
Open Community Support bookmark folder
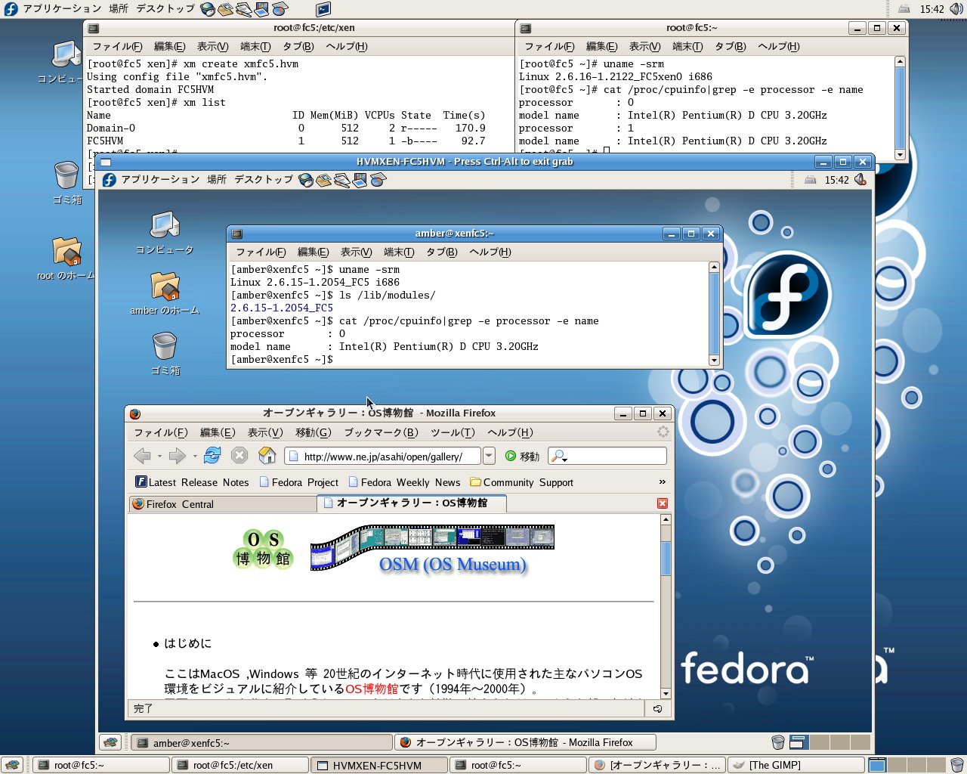coord(521,482)
